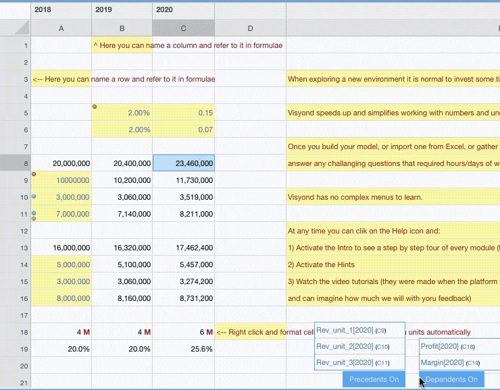The height and width of the screenshot is (390, 500).
Task: Select cell with 3,274,200
Action: [x=184, y=281]
